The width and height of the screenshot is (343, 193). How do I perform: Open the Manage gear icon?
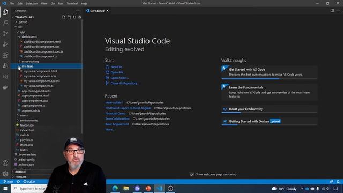[5, 174]
